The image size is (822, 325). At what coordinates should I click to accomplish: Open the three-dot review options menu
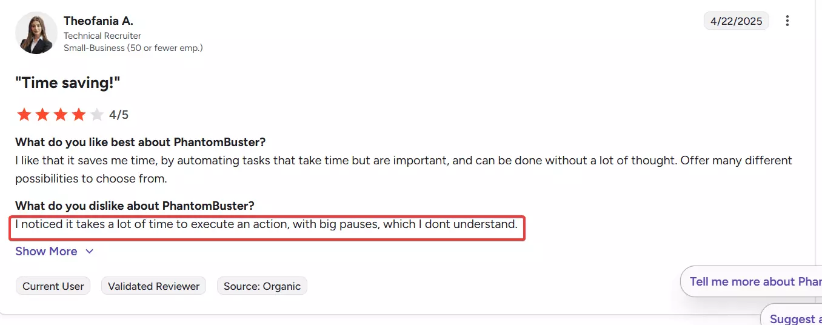point(787,21)
